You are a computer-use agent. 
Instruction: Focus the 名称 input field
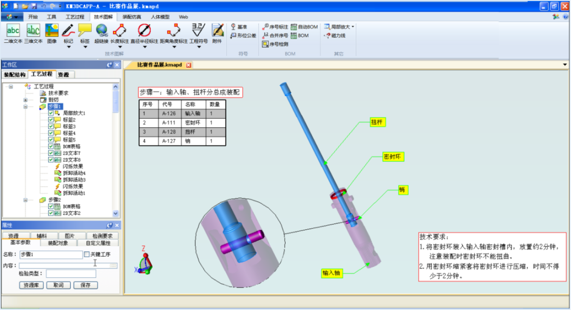point(51,255)
